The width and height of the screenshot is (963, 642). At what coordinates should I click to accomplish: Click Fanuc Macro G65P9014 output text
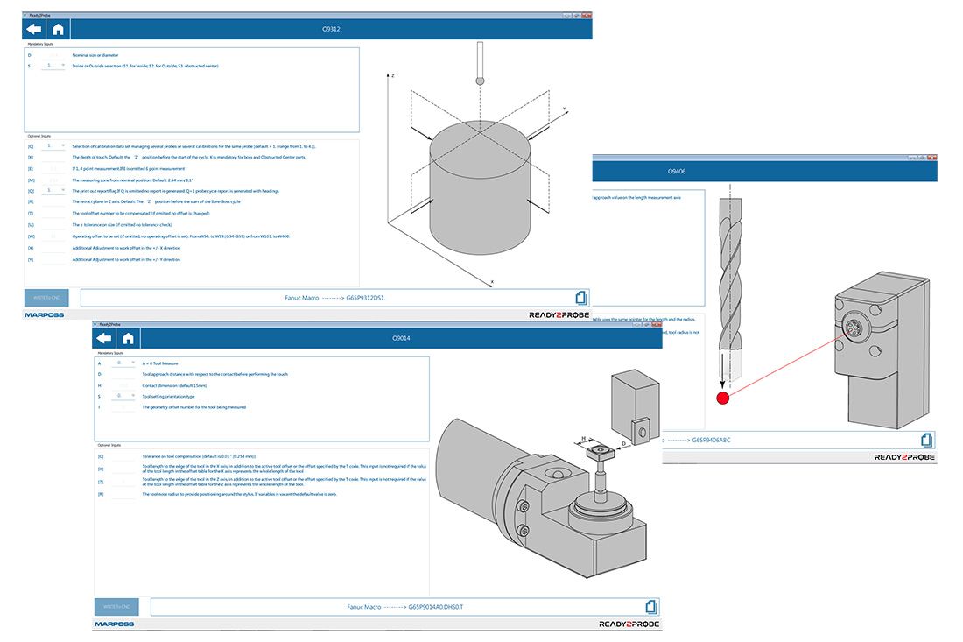[404, 607]
